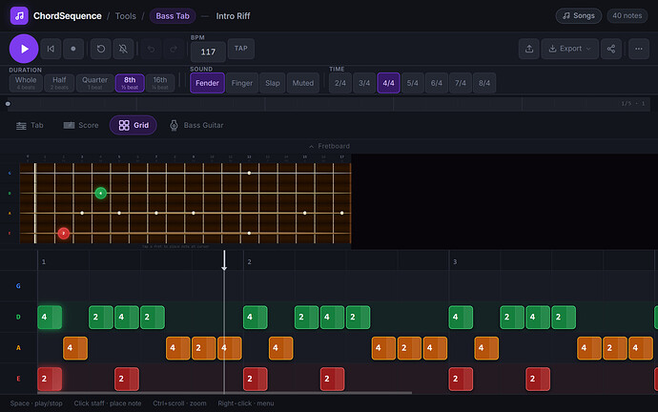The width and height of the screenshot is (658, 412).
Task: Skip back to the start
Action: click(x=51, y=49)
